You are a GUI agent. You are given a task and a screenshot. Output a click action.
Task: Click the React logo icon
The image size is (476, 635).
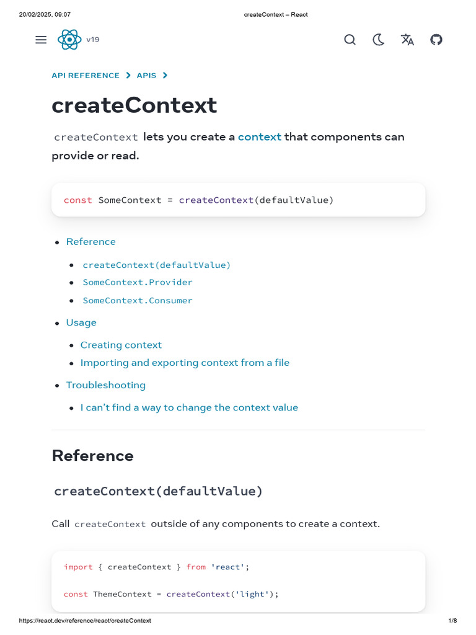pyautogui.click(x=69, y=40)
